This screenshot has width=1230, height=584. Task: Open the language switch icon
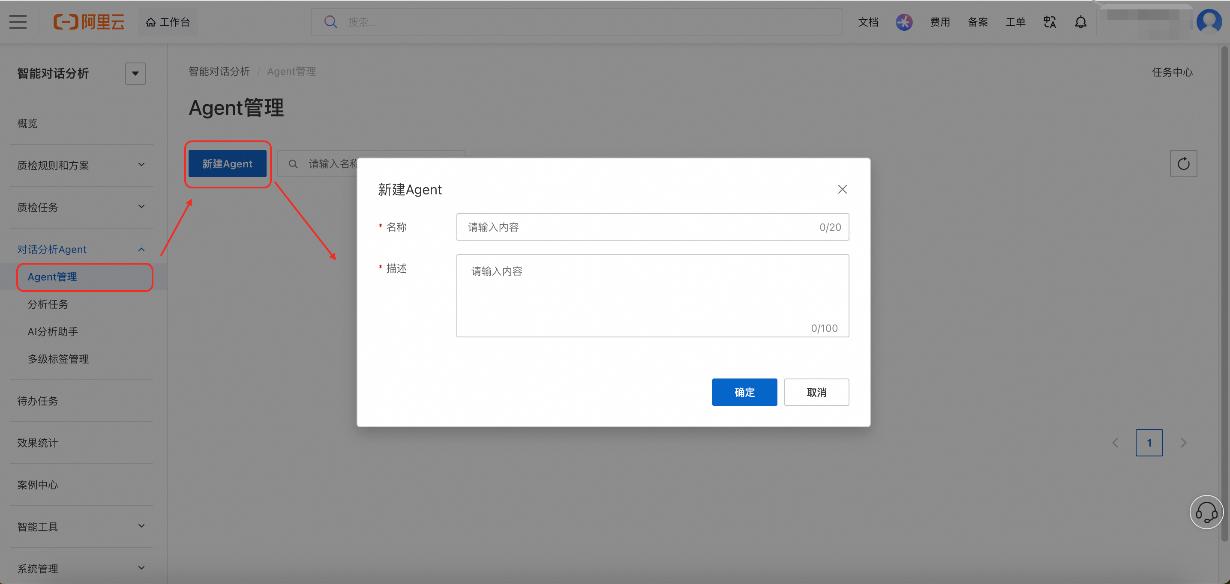(1050, 22)
